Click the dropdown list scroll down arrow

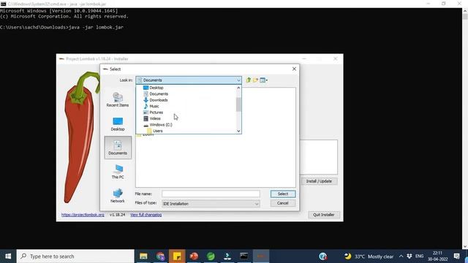coord(238,131)
